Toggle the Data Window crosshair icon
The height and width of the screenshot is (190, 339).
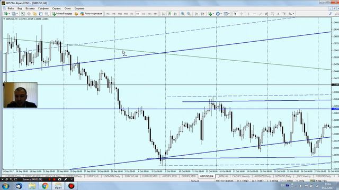point(29,14)
